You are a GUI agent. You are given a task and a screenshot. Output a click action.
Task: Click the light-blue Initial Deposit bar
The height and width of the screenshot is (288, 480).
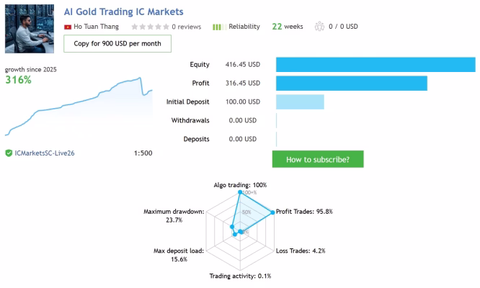point(300,102)
